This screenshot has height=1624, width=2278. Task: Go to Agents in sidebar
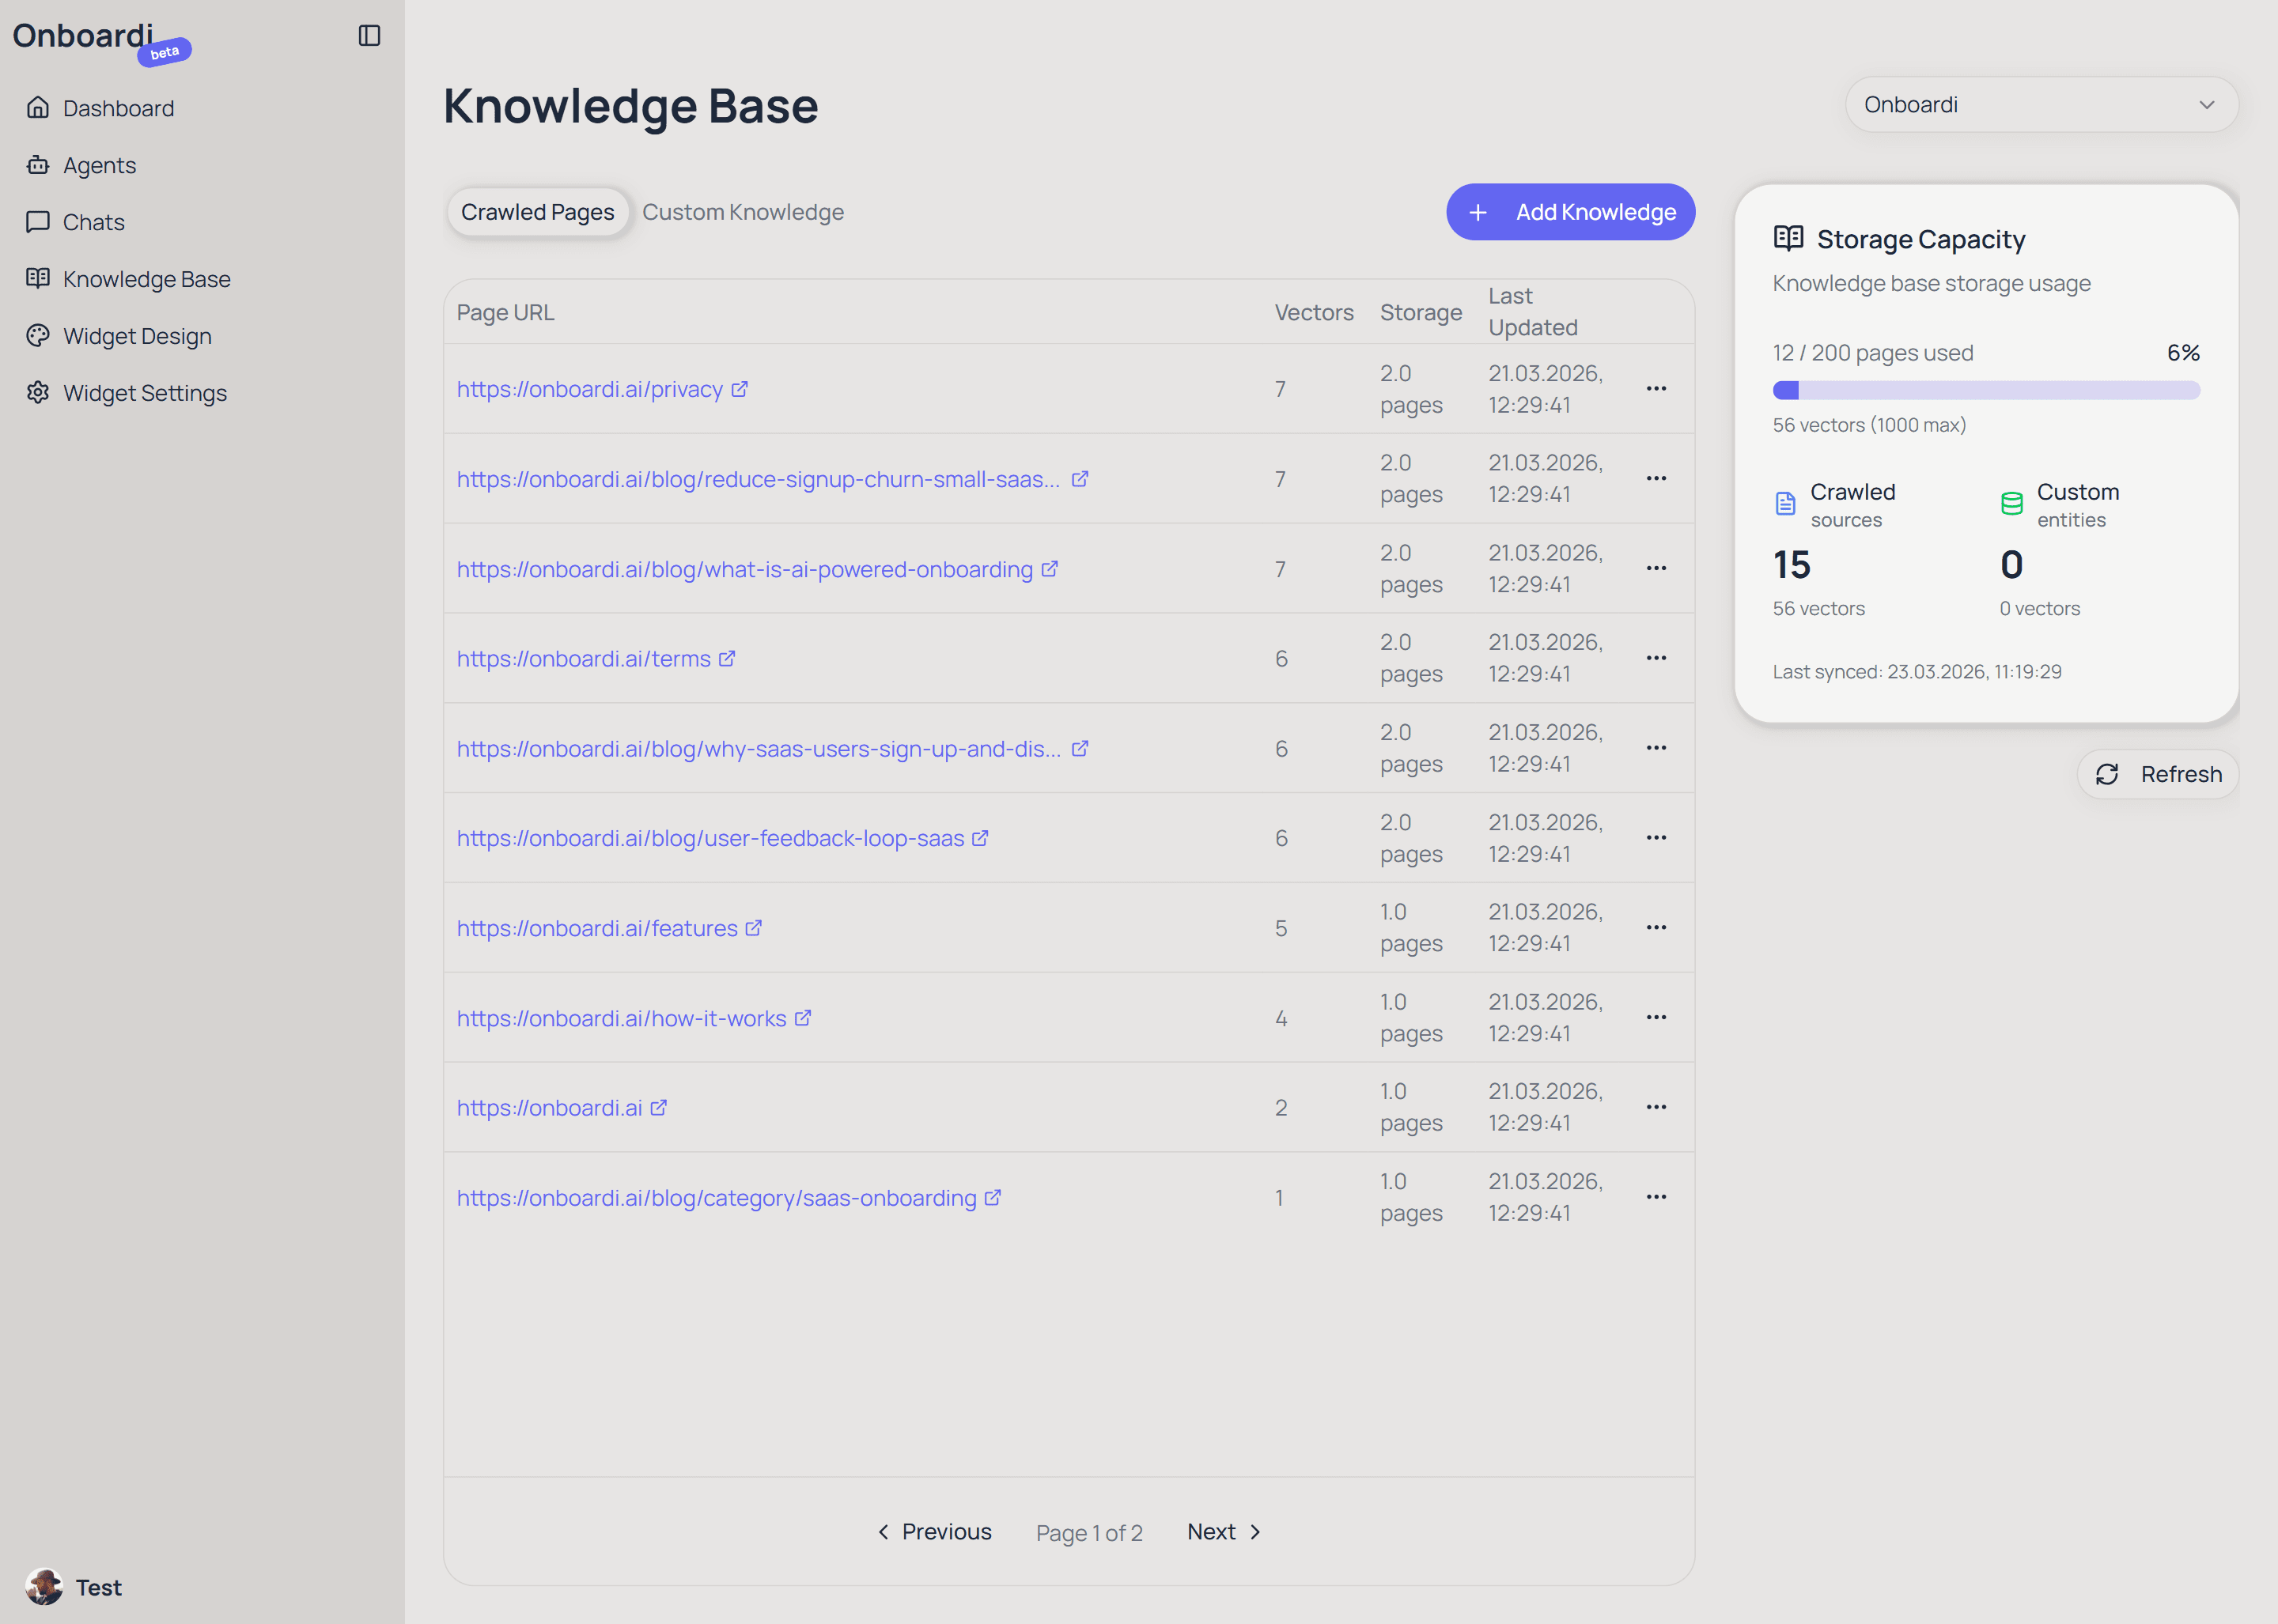pos(99,165)
